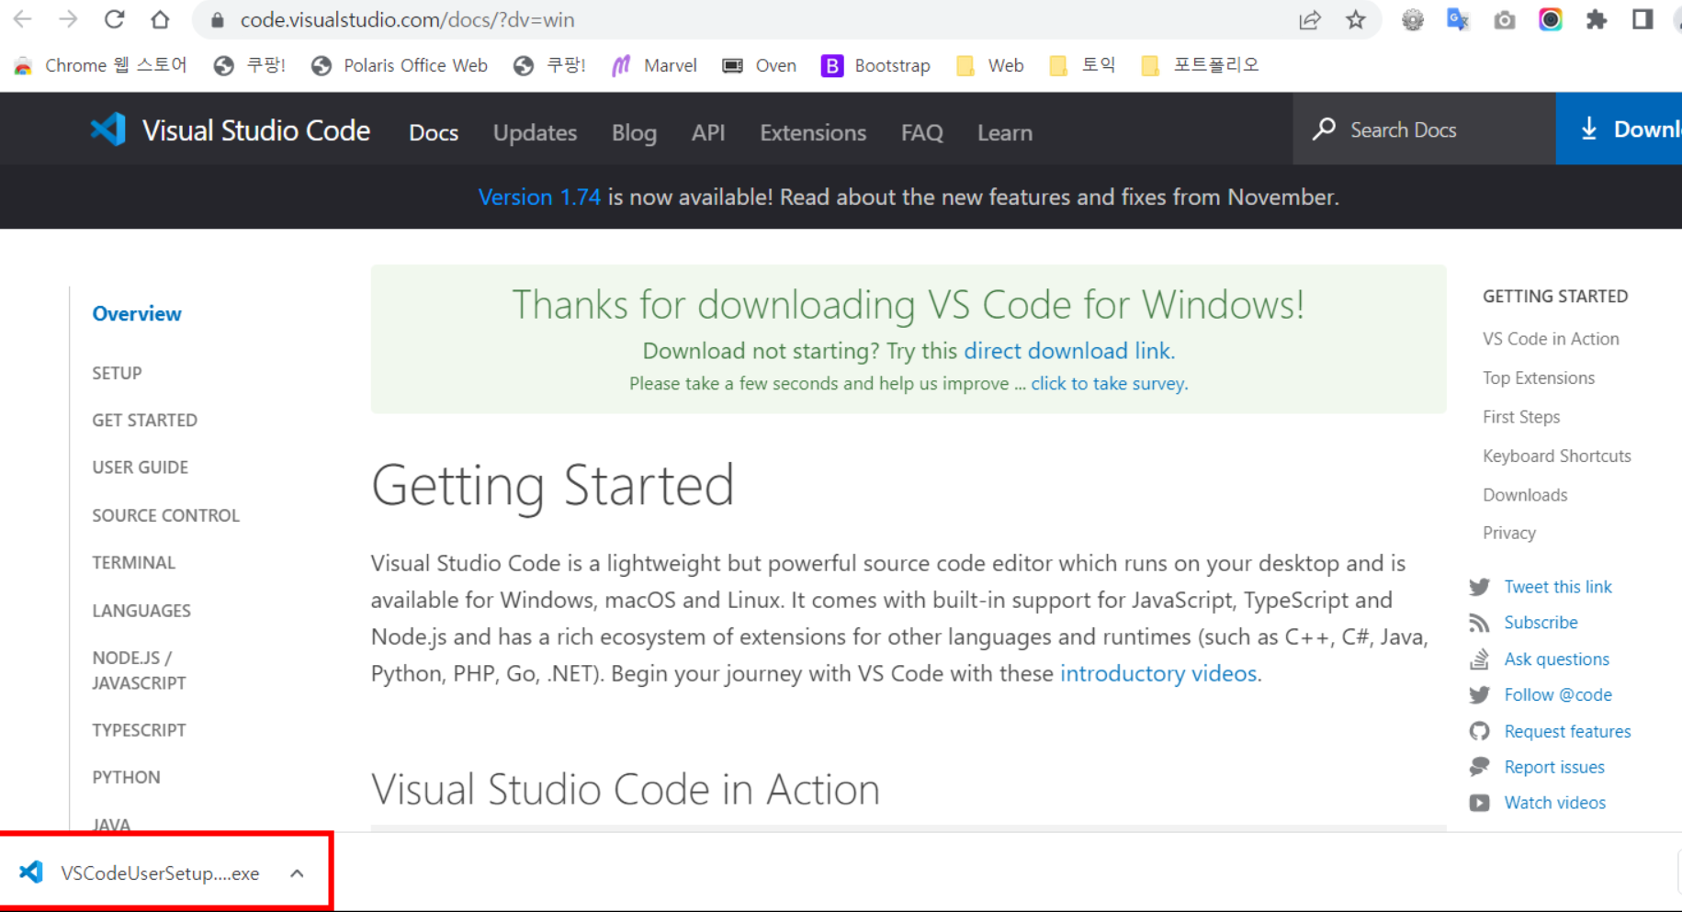Jump to VS Code in Action section link
1682x912 pixels.
pos(1551,339)
